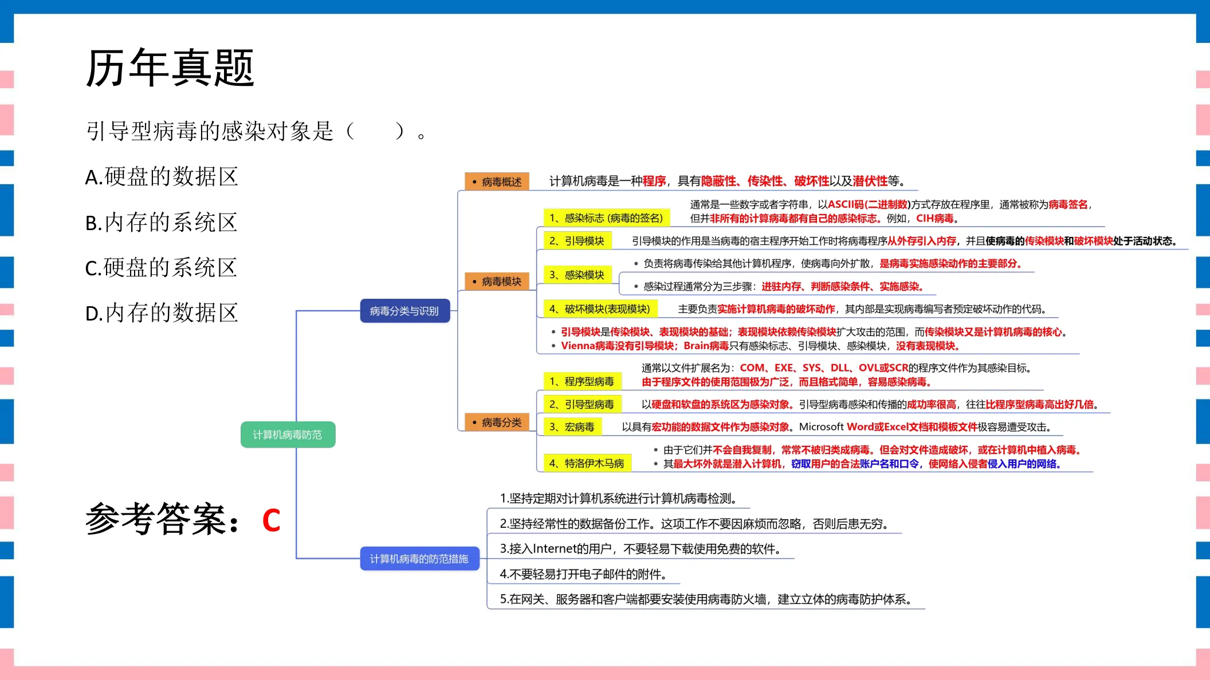Screen dimensions: 1210x680
Task: Click the yellow 3、感染模块 node
Action: pyautogui.click(x=577, y=275)
